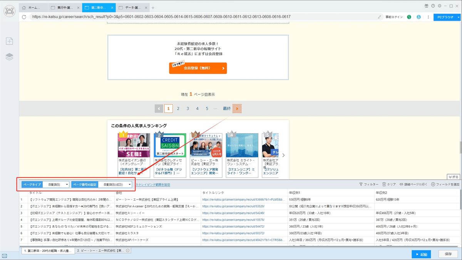Click the pencil edit icon in URL bar
The height and width of the screenshot is (260, 462).
tap(379, 17)
